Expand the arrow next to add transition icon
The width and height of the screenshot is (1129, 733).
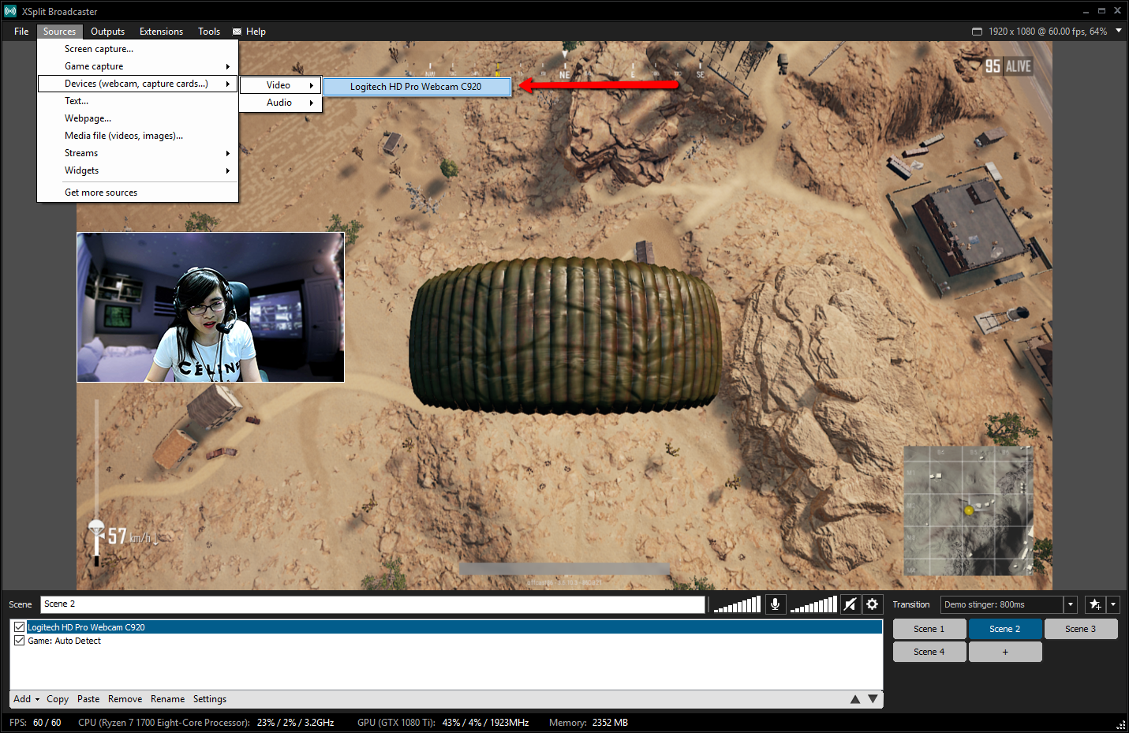click(x=1112, y=604)
